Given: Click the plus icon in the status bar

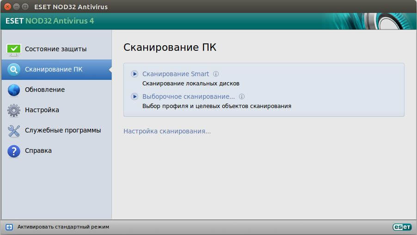Looking at the screenshot, I should pos(9,227).
